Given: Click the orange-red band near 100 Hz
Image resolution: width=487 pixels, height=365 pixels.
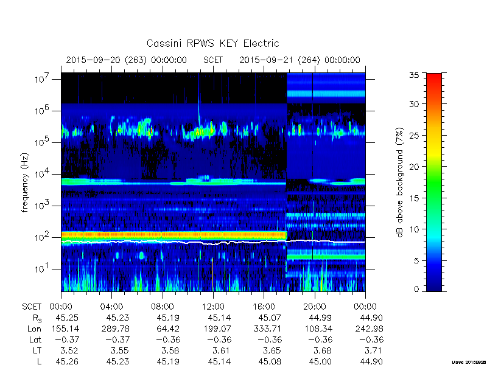Looking at the screenshot, I should [x=173, y=235].
